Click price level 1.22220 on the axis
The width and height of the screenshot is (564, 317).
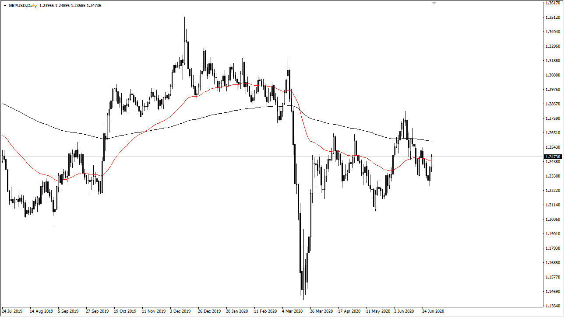click(553, 191)
